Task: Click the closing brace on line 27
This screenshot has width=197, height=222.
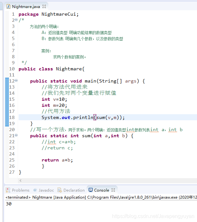Action: click(x=20, y=172)
